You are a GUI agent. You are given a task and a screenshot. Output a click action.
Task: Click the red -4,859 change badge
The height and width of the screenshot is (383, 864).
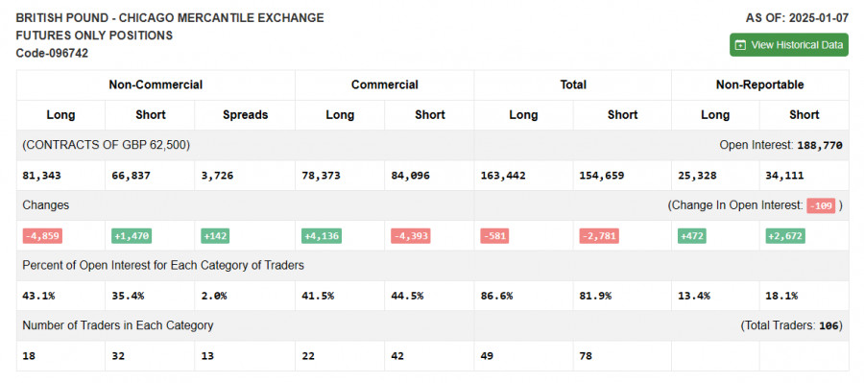(x=42, y=236)
